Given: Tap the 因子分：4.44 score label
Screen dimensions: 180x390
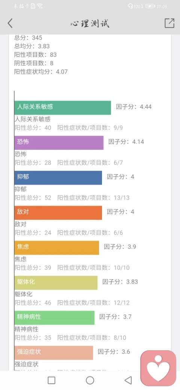Looking at the screenshot, I should (x=134, y=107).
